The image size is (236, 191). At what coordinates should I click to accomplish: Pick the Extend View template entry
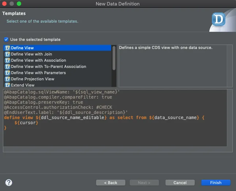coord(23,85)
